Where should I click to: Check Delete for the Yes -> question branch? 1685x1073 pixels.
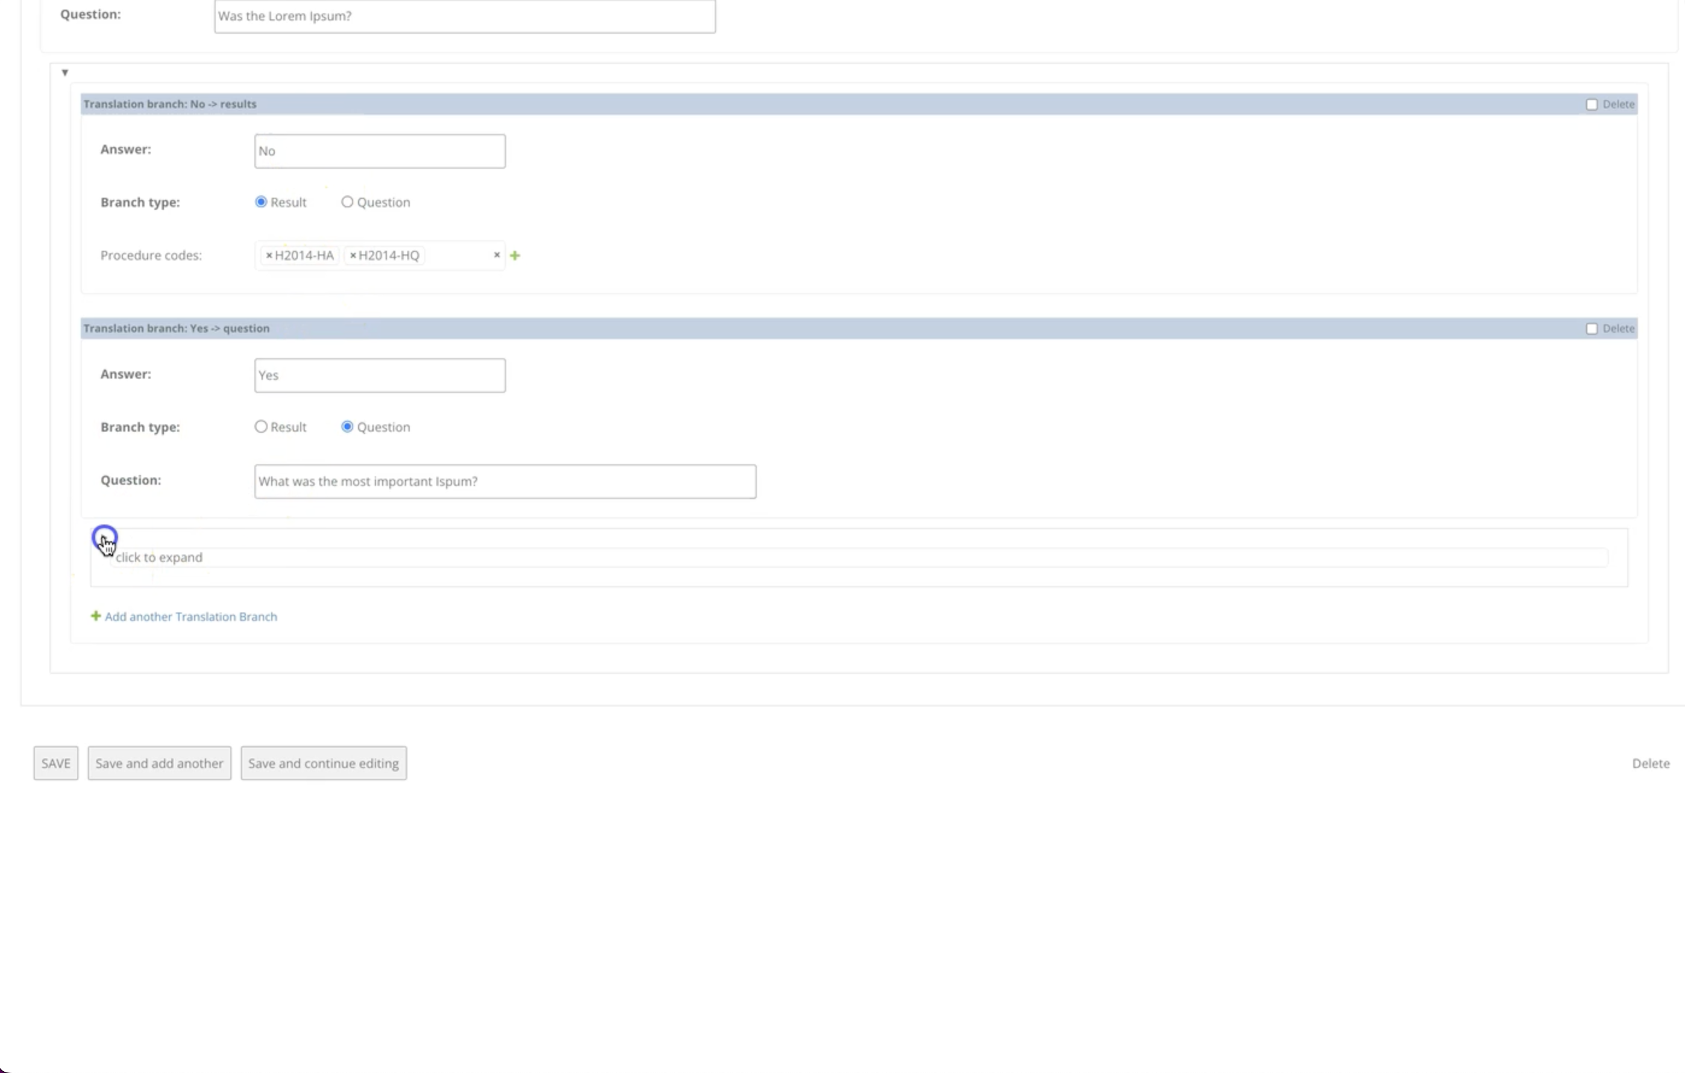pyautogui.click(x=1591, y=329)
